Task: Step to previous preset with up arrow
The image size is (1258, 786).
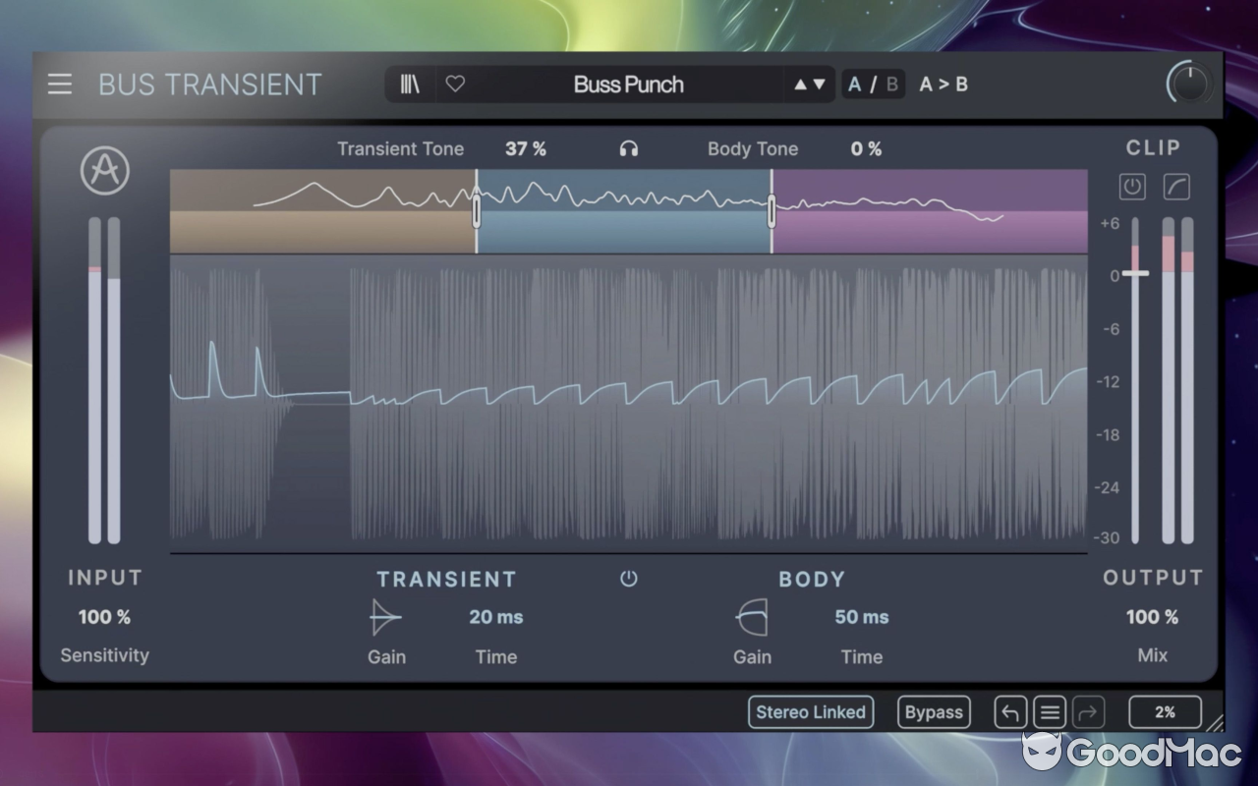Action: coord(799,84)
